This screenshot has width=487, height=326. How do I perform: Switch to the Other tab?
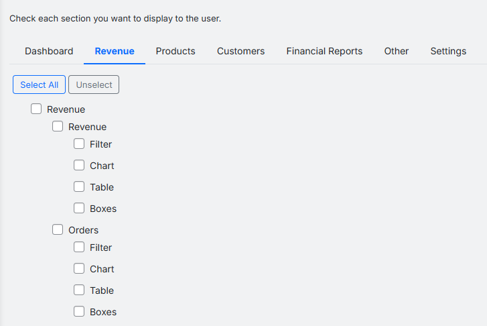tap(396, 51)
